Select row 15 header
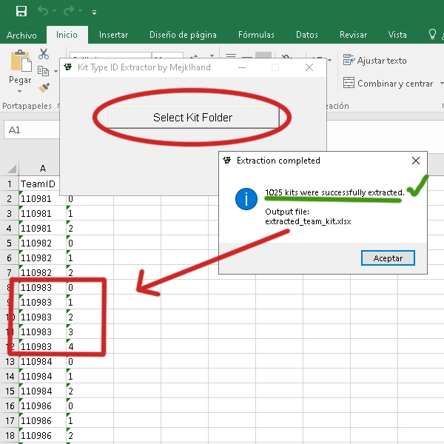 click(10, 391)
